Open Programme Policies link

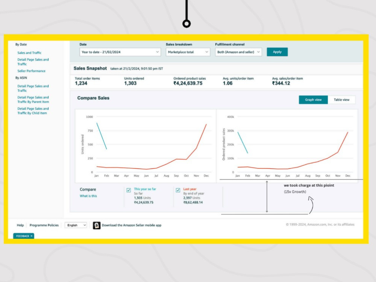click(44, 225)
